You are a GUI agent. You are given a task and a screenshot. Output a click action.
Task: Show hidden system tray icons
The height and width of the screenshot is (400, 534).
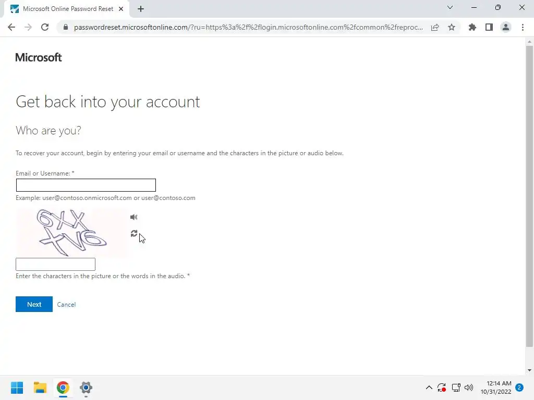[429, 387]
